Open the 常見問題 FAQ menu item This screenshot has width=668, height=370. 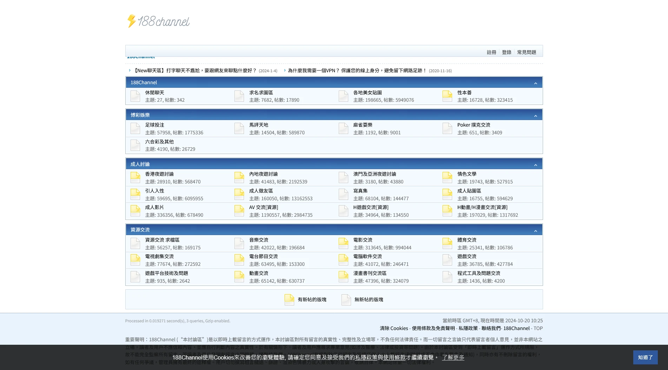tap(527, 52)
